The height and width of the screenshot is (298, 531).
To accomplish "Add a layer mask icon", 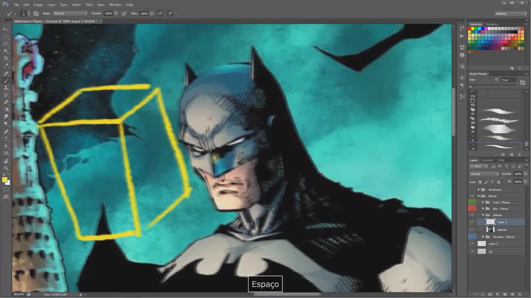I will pyautogui.click(x=490, y=294).
